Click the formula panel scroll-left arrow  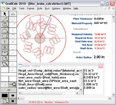(20, 93)
